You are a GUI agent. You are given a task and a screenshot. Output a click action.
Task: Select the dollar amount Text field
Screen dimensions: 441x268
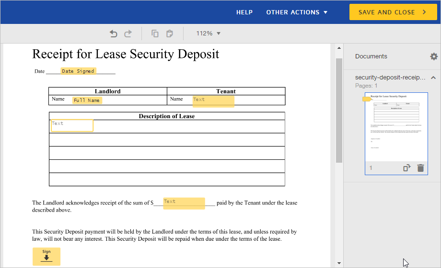(184, 203)
